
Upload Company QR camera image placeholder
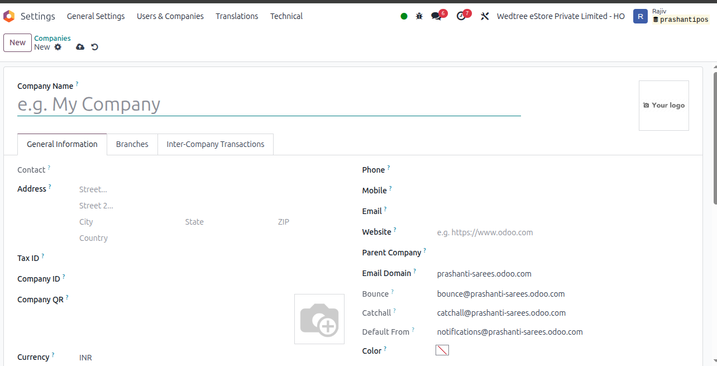(319, 319)
